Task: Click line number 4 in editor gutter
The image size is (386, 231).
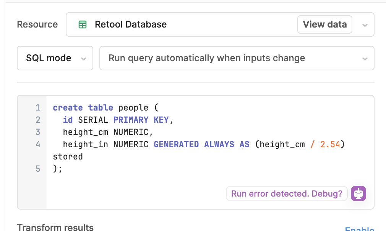Action: point(37,144)
